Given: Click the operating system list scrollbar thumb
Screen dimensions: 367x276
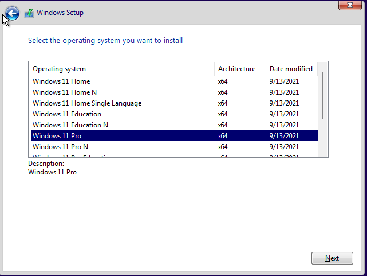Looking at the screenshot, I should (323, 95).
